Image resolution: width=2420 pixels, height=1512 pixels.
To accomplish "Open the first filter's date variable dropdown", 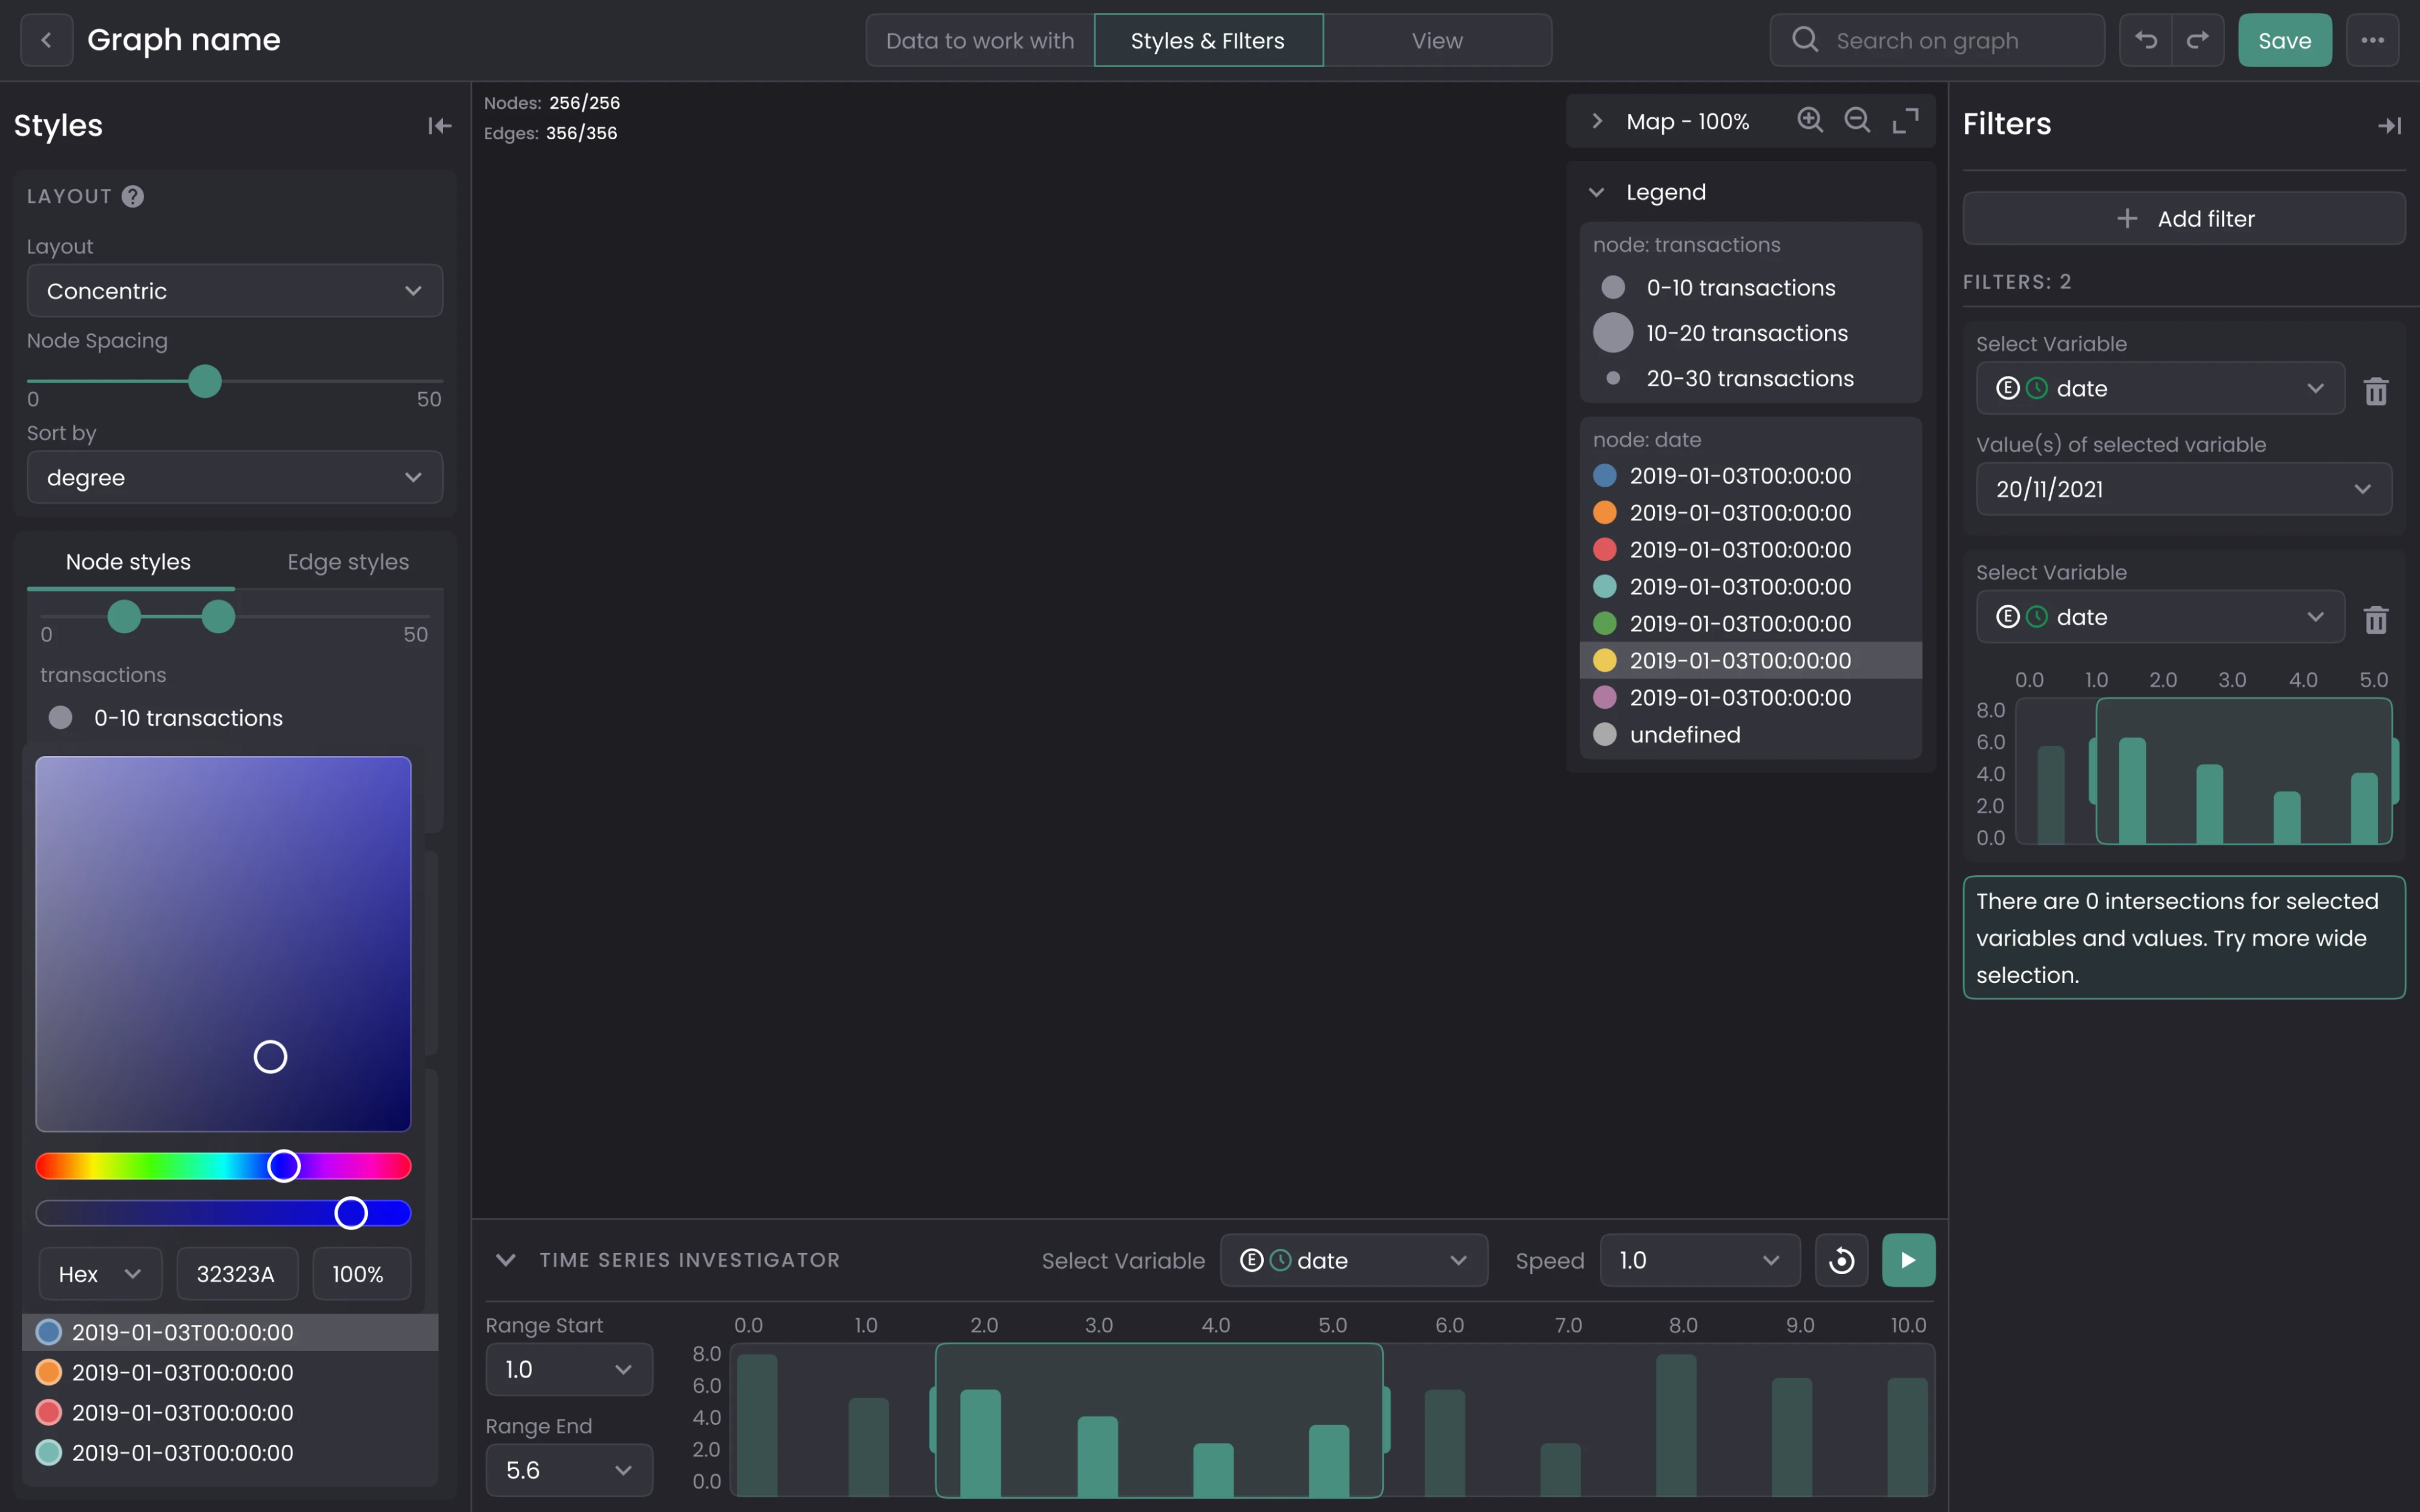I will coord(2160,388).
